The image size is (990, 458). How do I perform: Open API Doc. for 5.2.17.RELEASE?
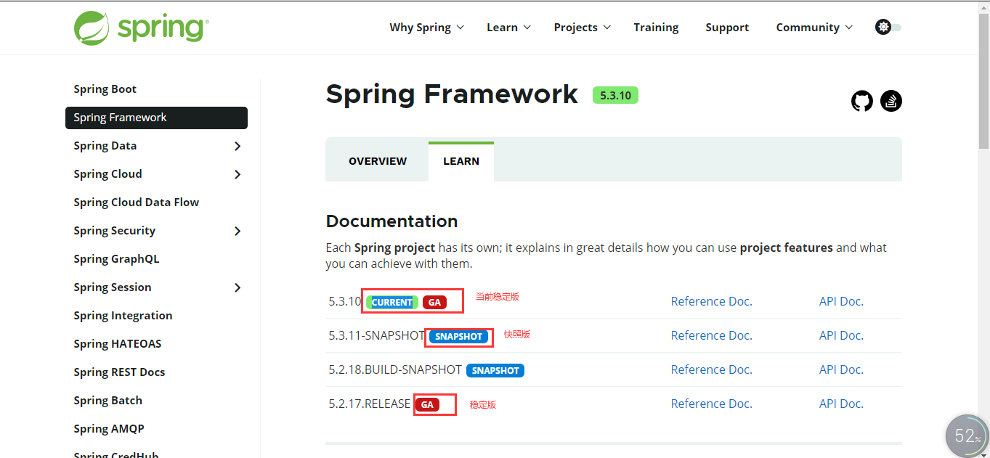(x=841, y=404)
